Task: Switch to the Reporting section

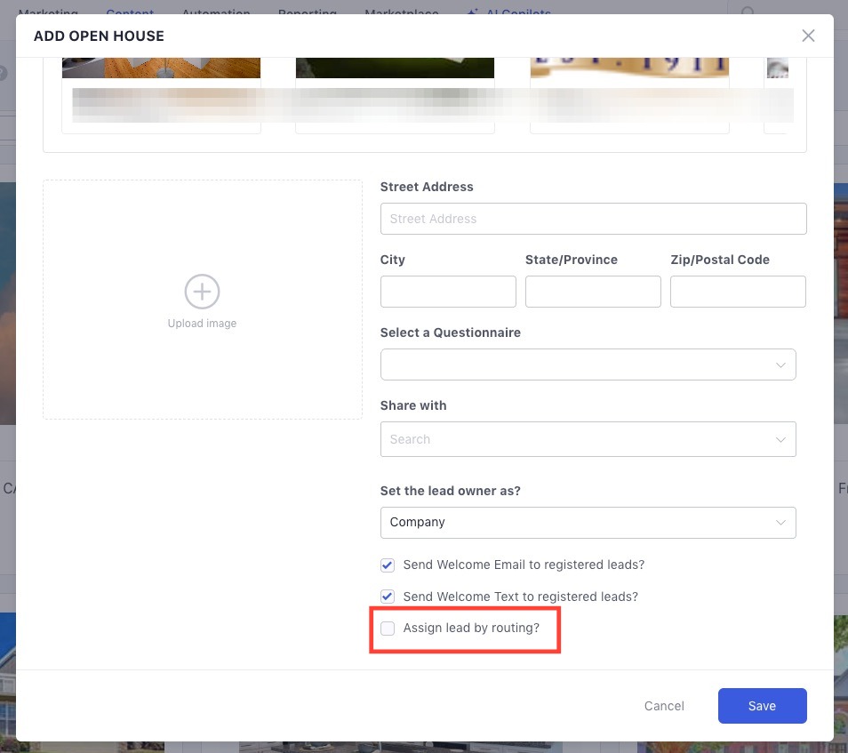Action: click(x=307, y=13)
